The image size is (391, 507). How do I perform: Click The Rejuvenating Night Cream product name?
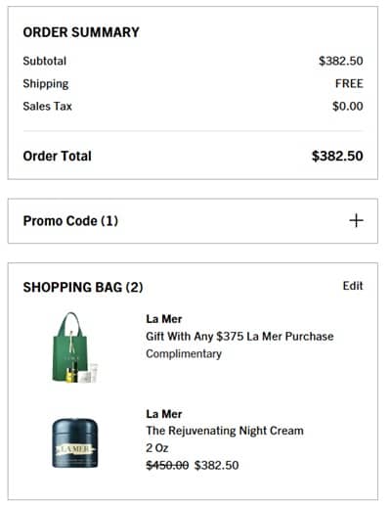[x=225, y=431]
